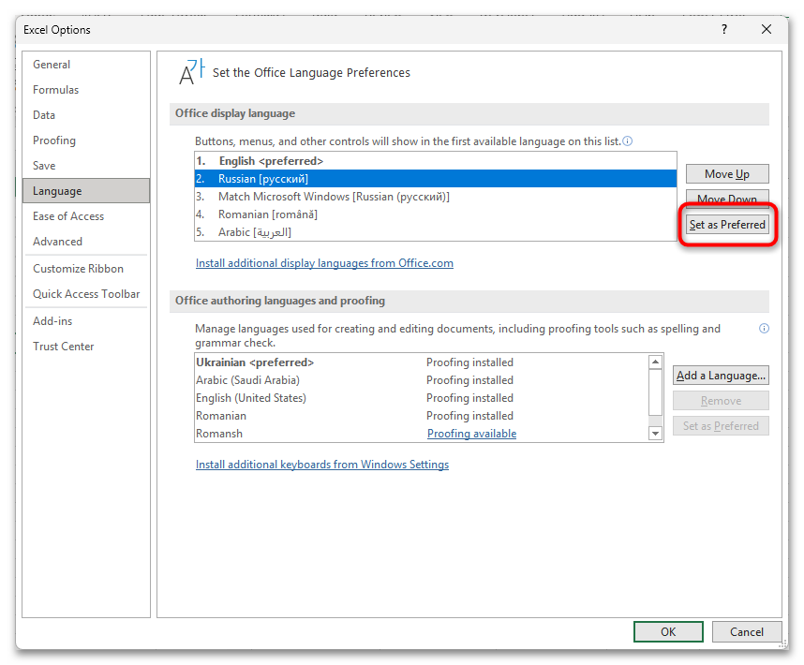The height and width of the screenshot is (665, 804).
Task: Select Match Microsoft Windows display language row
Action: 436,197
